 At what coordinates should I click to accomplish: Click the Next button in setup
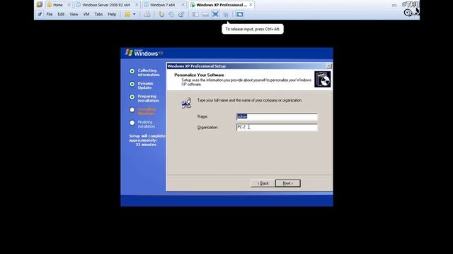(288, 183)
